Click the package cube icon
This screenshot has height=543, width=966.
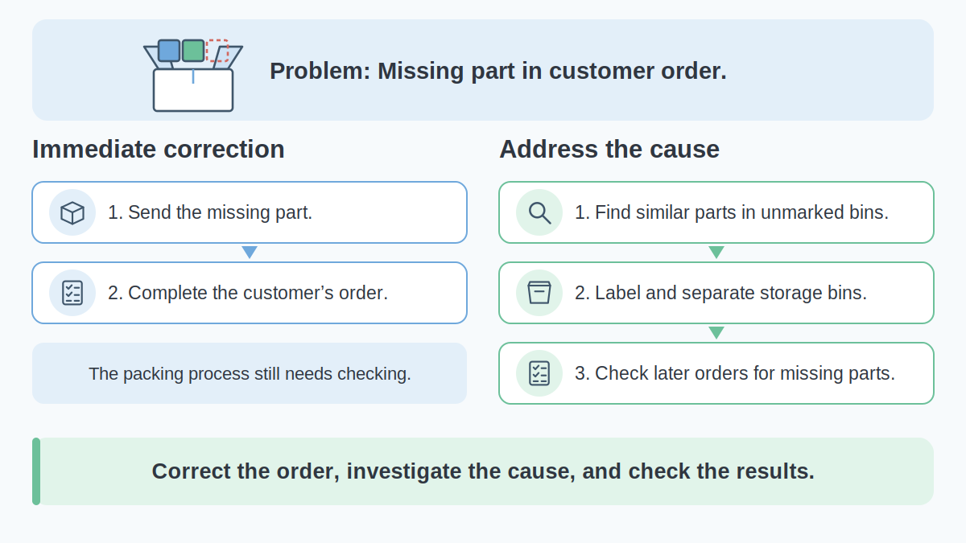point(72,212)
